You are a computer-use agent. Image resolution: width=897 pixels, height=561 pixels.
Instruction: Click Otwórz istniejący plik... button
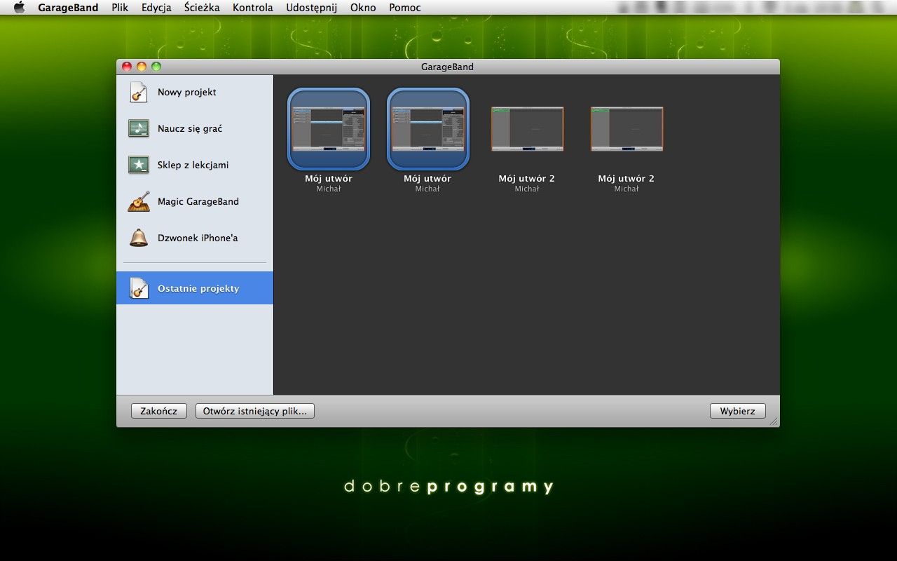pos(255,411)
